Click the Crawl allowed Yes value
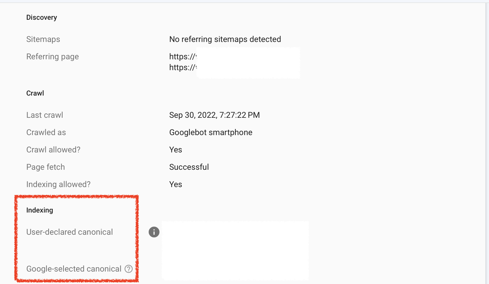This screenshot has width=489, height=284. coord(175,149)
